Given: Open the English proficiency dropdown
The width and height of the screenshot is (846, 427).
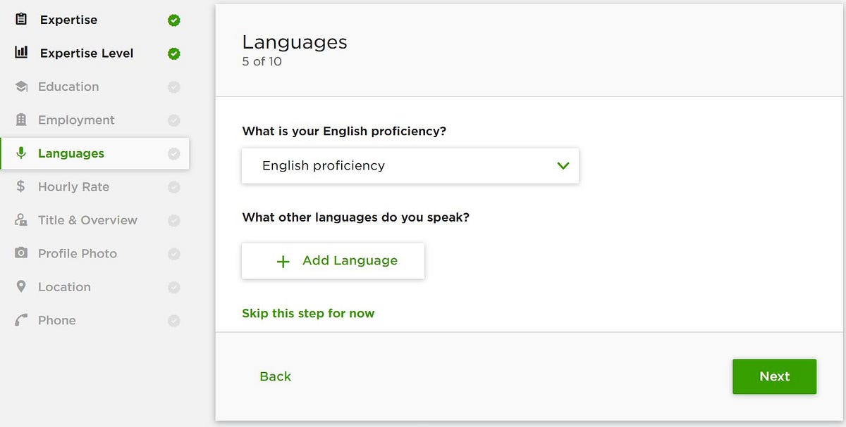Looking at the screenshot, I should [x=410, y=166].
